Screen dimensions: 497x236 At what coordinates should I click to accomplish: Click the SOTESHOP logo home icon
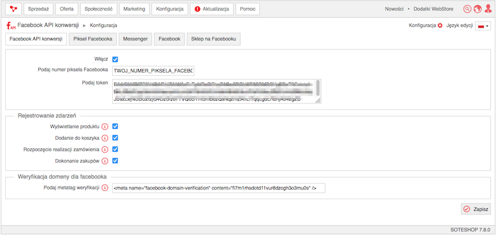(x=14, y=9)
